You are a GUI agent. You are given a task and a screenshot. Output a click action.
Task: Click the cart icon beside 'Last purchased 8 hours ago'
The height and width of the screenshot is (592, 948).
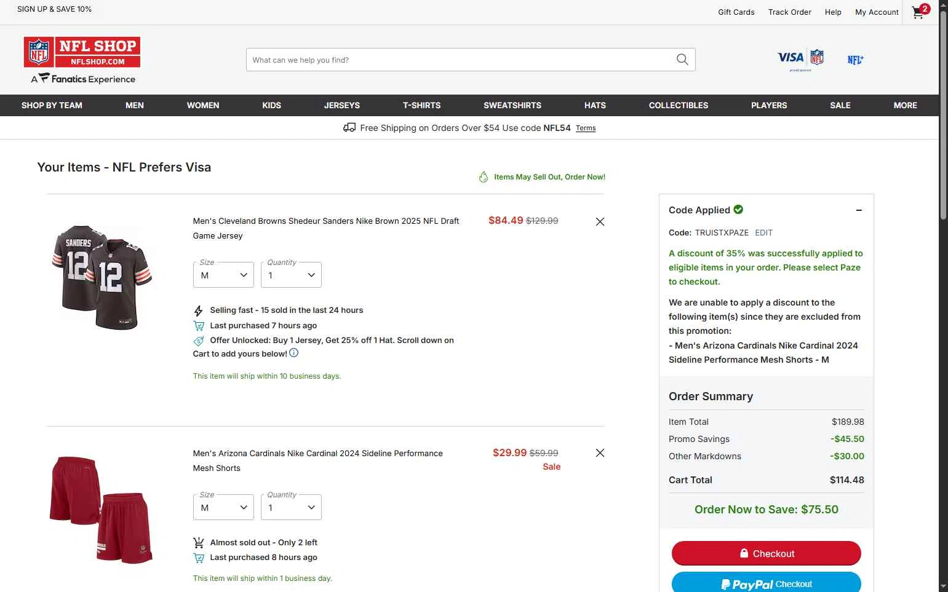pos(198,558)
